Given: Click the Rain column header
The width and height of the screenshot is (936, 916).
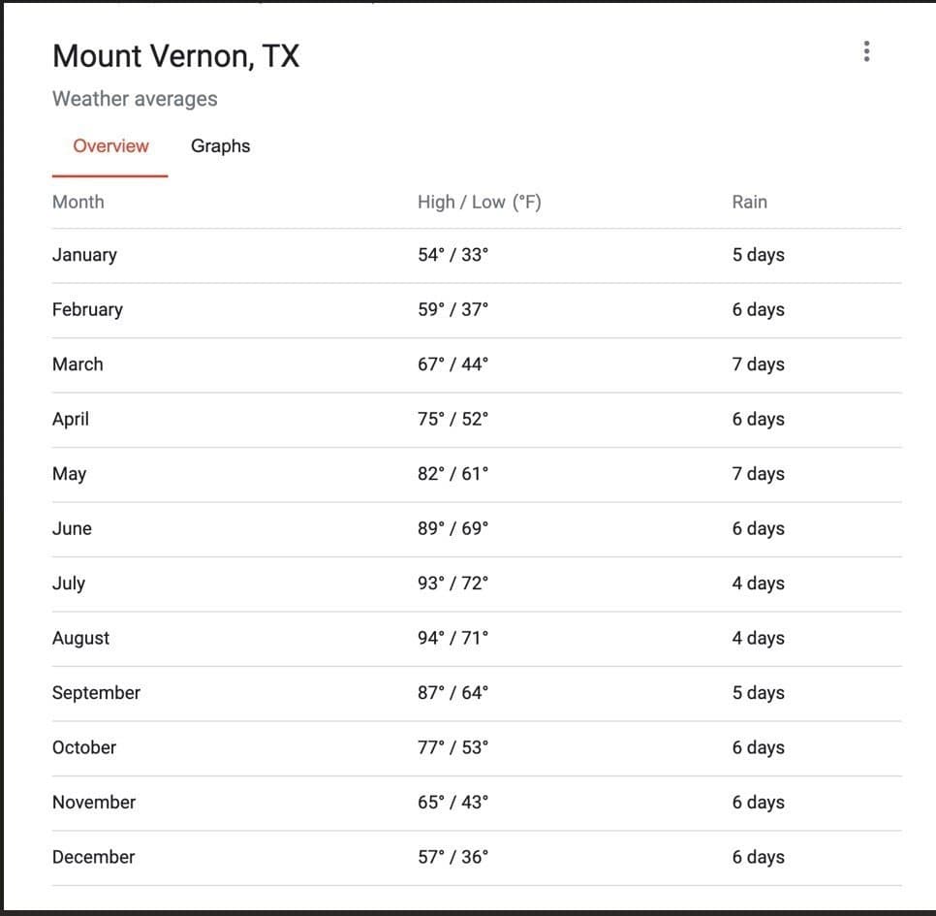Looking at the screenshot, I should (749, 202).
